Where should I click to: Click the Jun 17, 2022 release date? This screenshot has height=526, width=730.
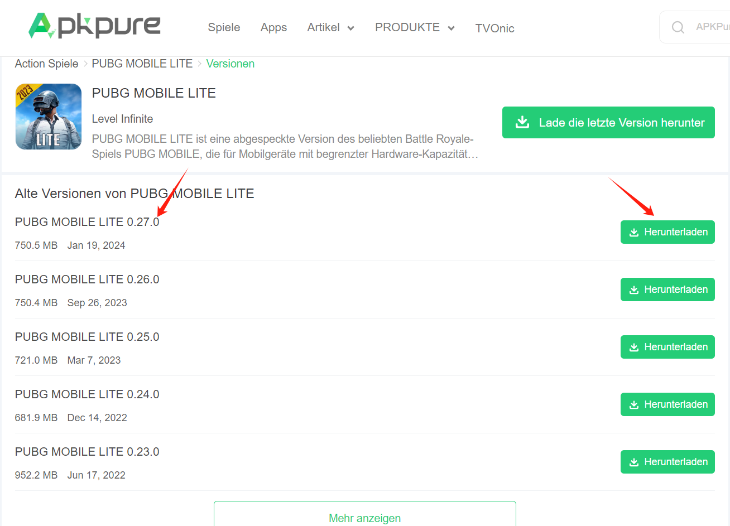point(96,475)
